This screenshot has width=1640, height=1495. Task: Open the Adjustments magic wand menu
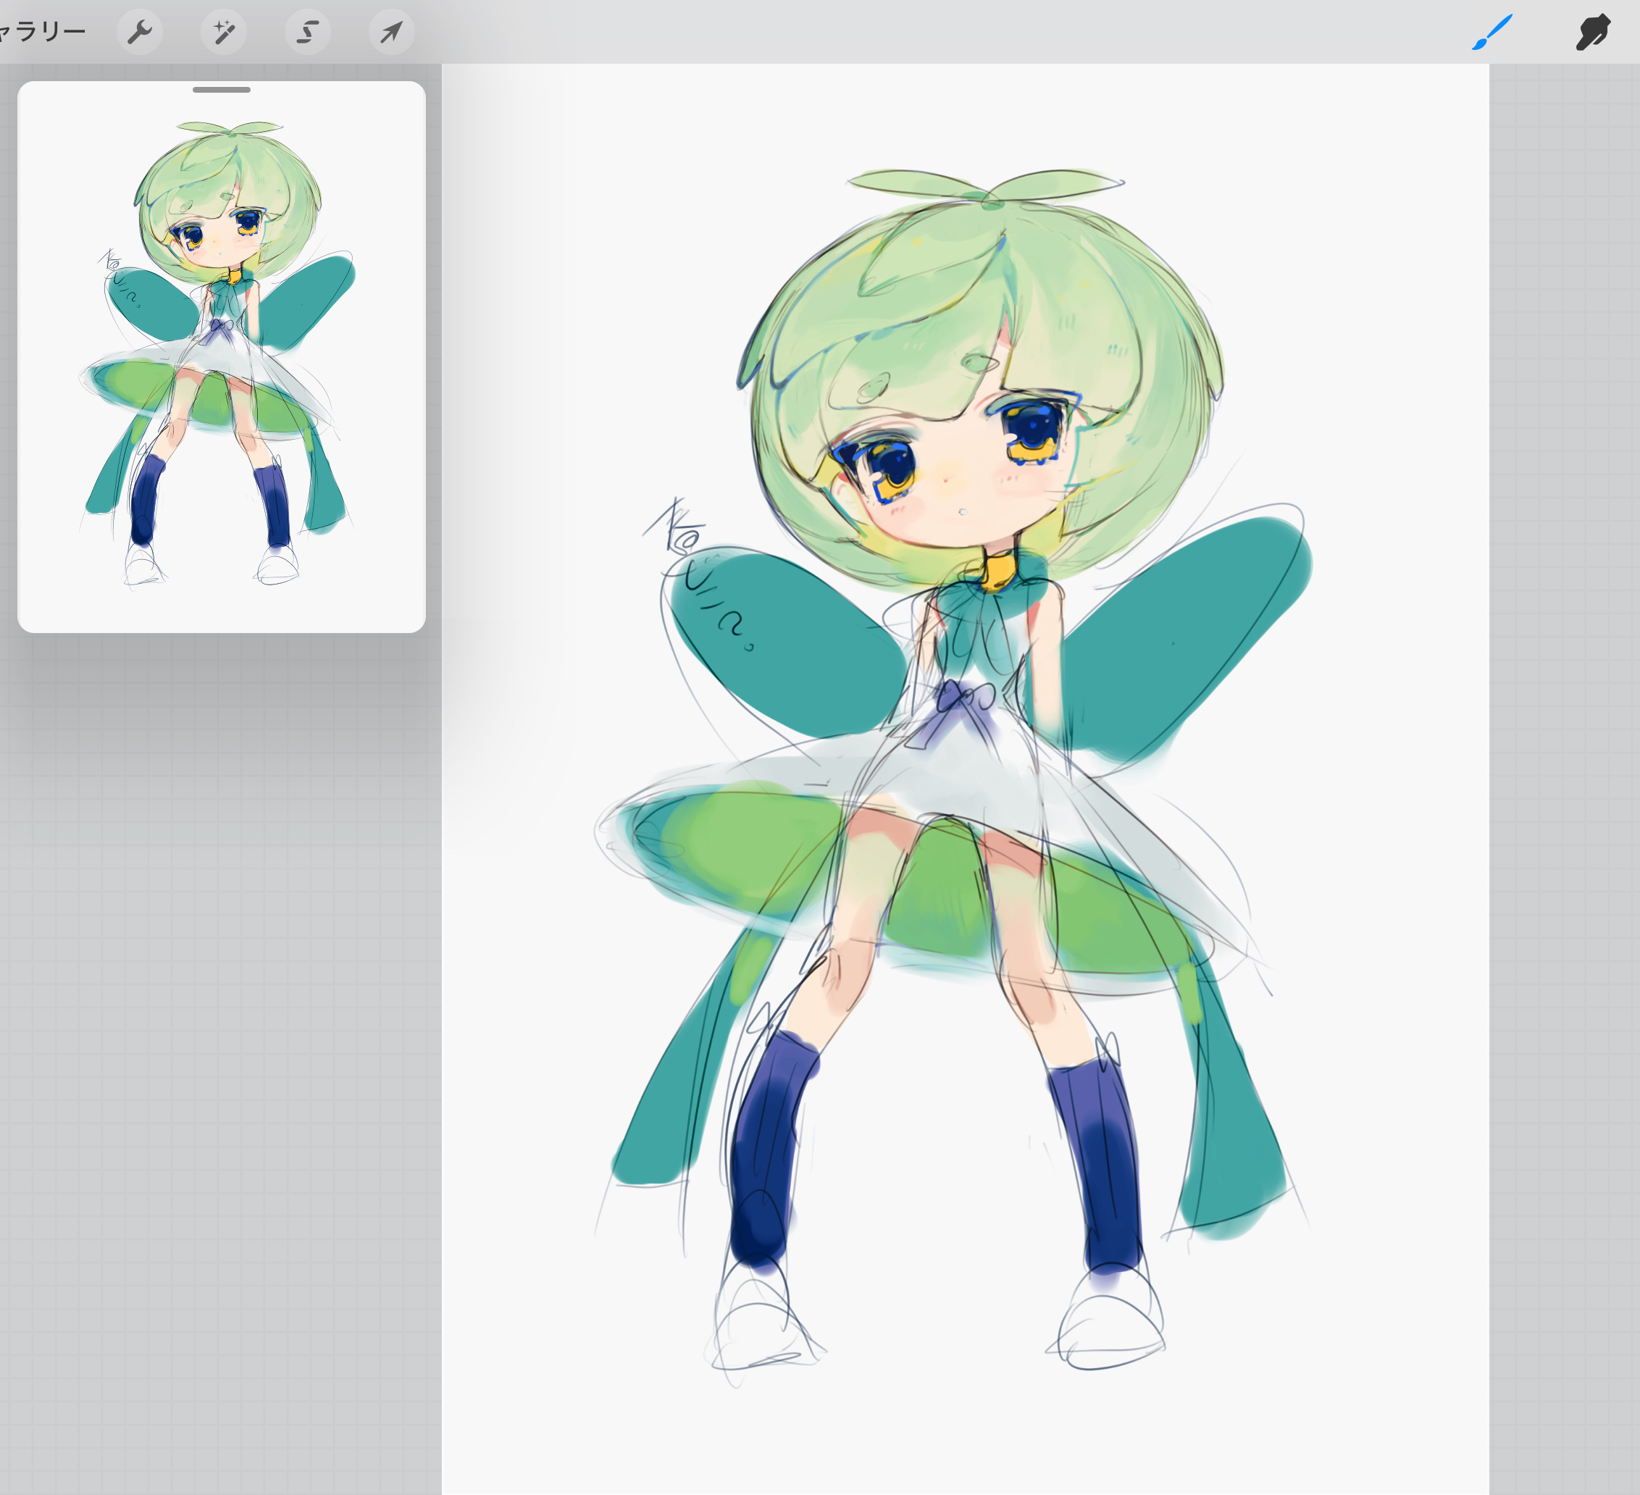point(224,32)
